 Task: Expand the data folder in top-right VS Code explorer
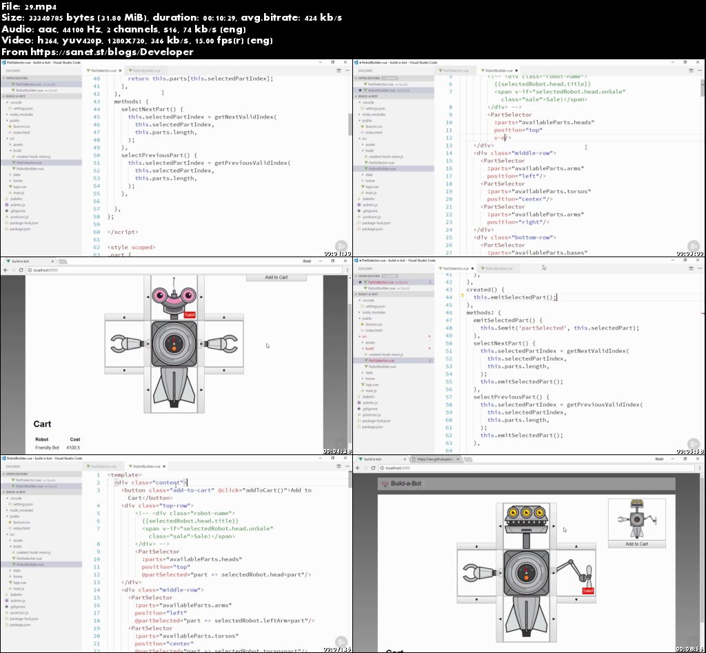(369, 174)
